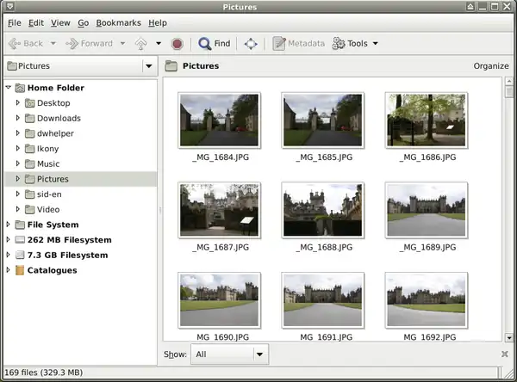The height and width of the screenshot is (382, 517).
Task: Open the View menu
Action: [x=60, y=22]
